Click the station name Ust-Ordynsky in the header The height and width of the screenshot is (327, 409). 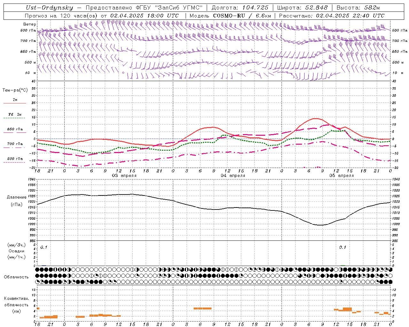50,8
